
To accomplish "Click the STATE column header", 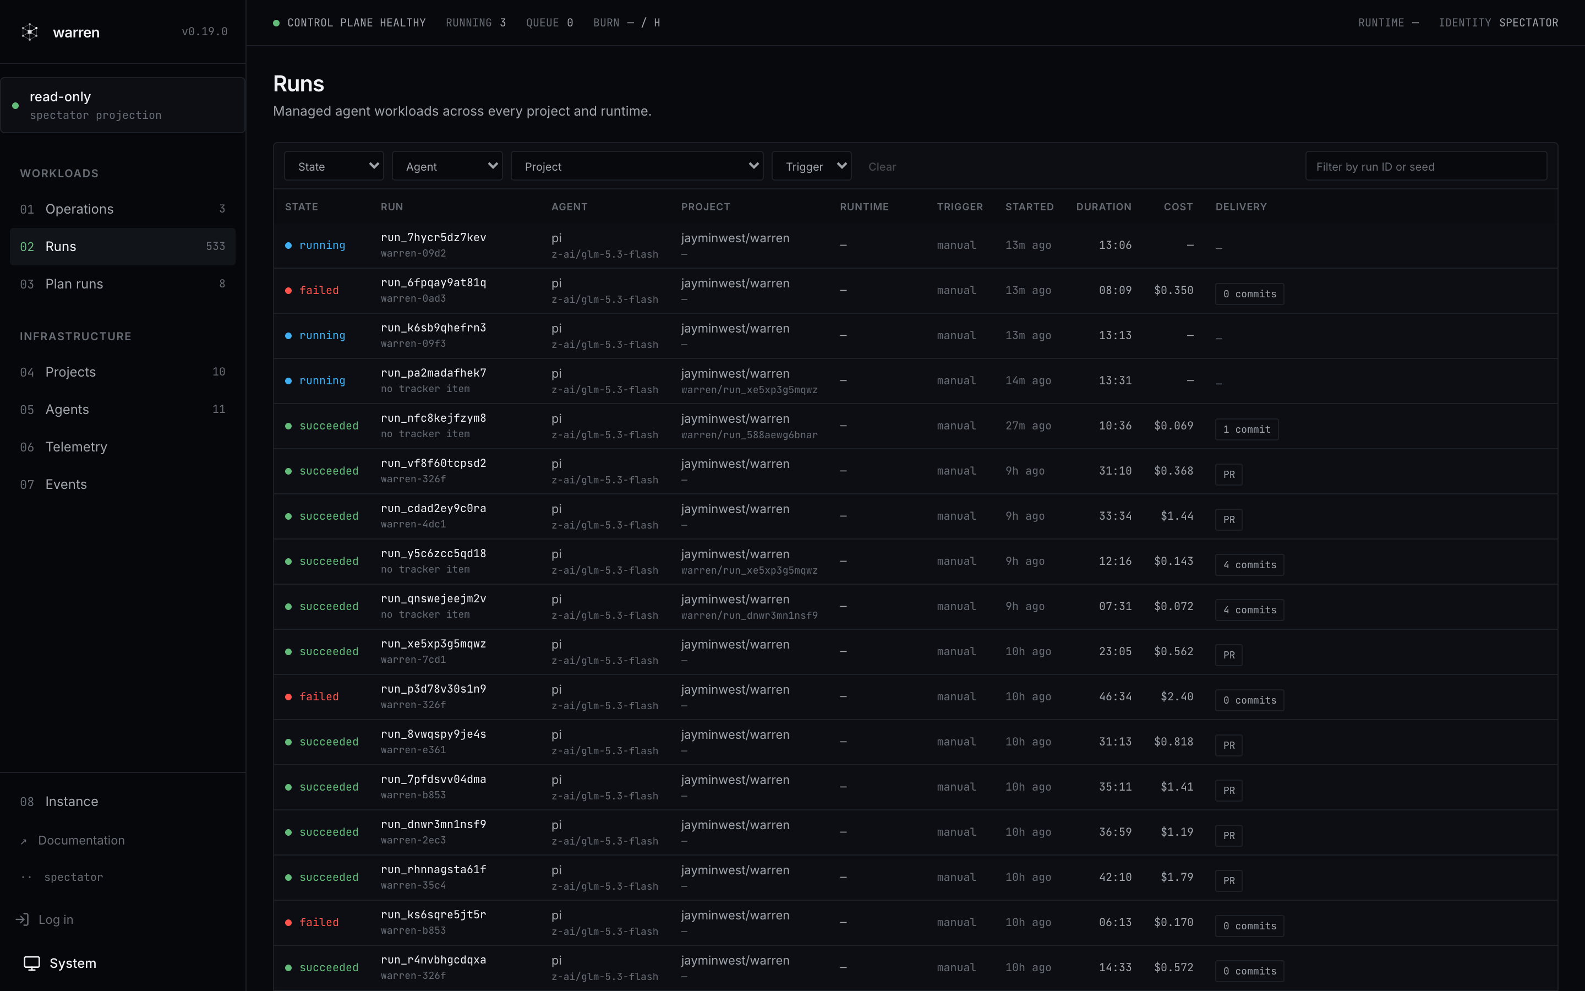I will 301,207.
